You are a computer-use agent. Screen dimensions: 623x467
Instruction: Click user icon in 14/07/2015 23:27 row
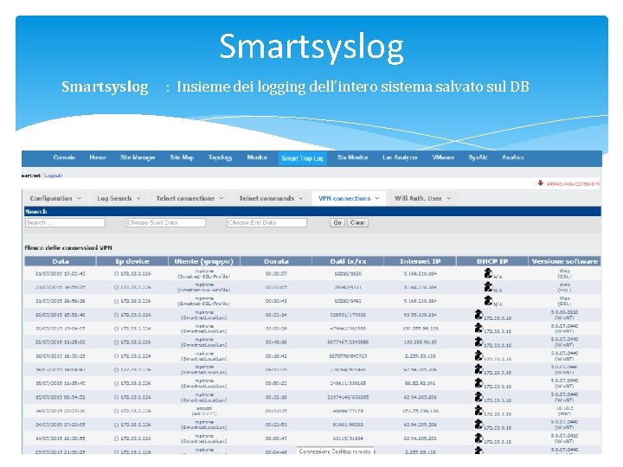[x=478, y=410]
